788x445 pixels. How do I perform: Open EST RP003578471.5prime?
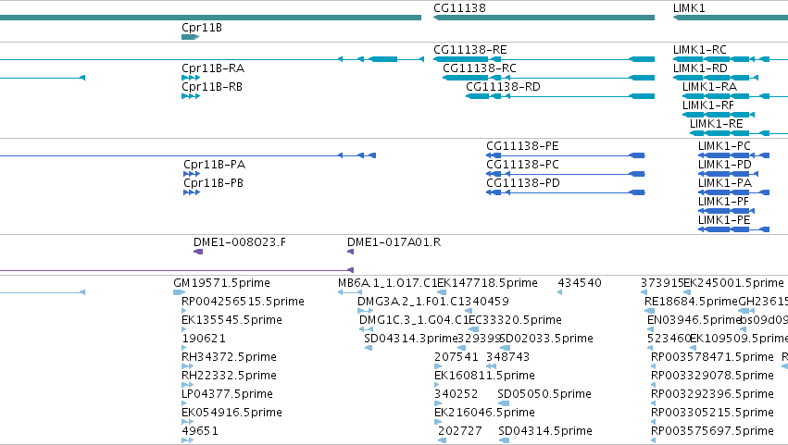click(712, 358)
